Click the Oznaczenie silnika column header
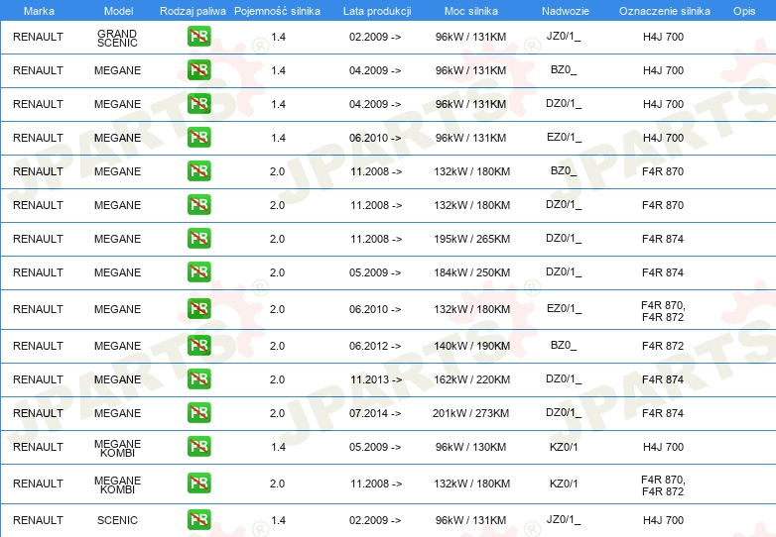The image size is (776, 537). pos(665,11)
